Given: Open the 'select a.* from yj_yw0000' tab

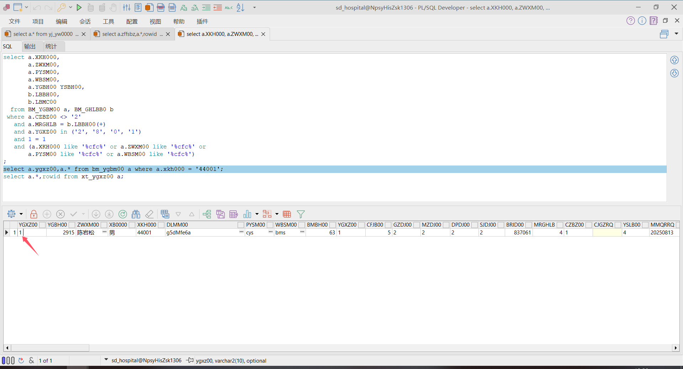Looking at the screenshot, I should pos(43,34).
